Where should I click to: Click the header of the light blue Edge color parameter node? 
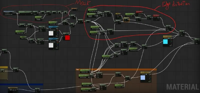pyautogui.click(x=146, y=72)
